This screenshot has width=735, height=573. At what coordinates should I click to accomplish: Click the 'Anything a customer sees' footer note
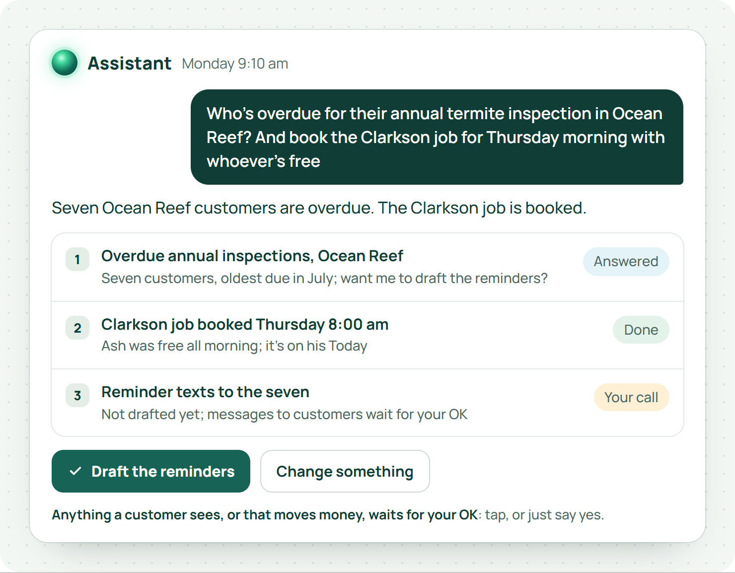328,514
